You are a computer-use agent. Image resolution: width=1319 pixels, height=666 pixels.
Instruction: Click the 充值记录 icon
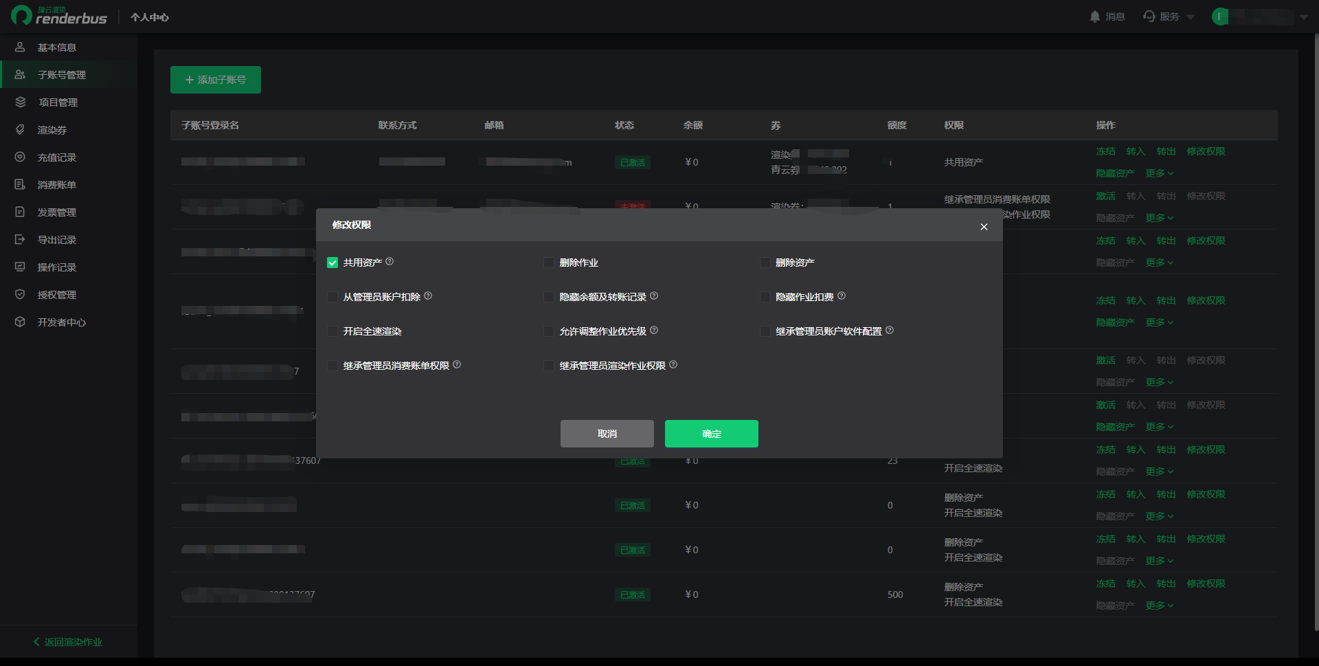[x=20, y=157]
